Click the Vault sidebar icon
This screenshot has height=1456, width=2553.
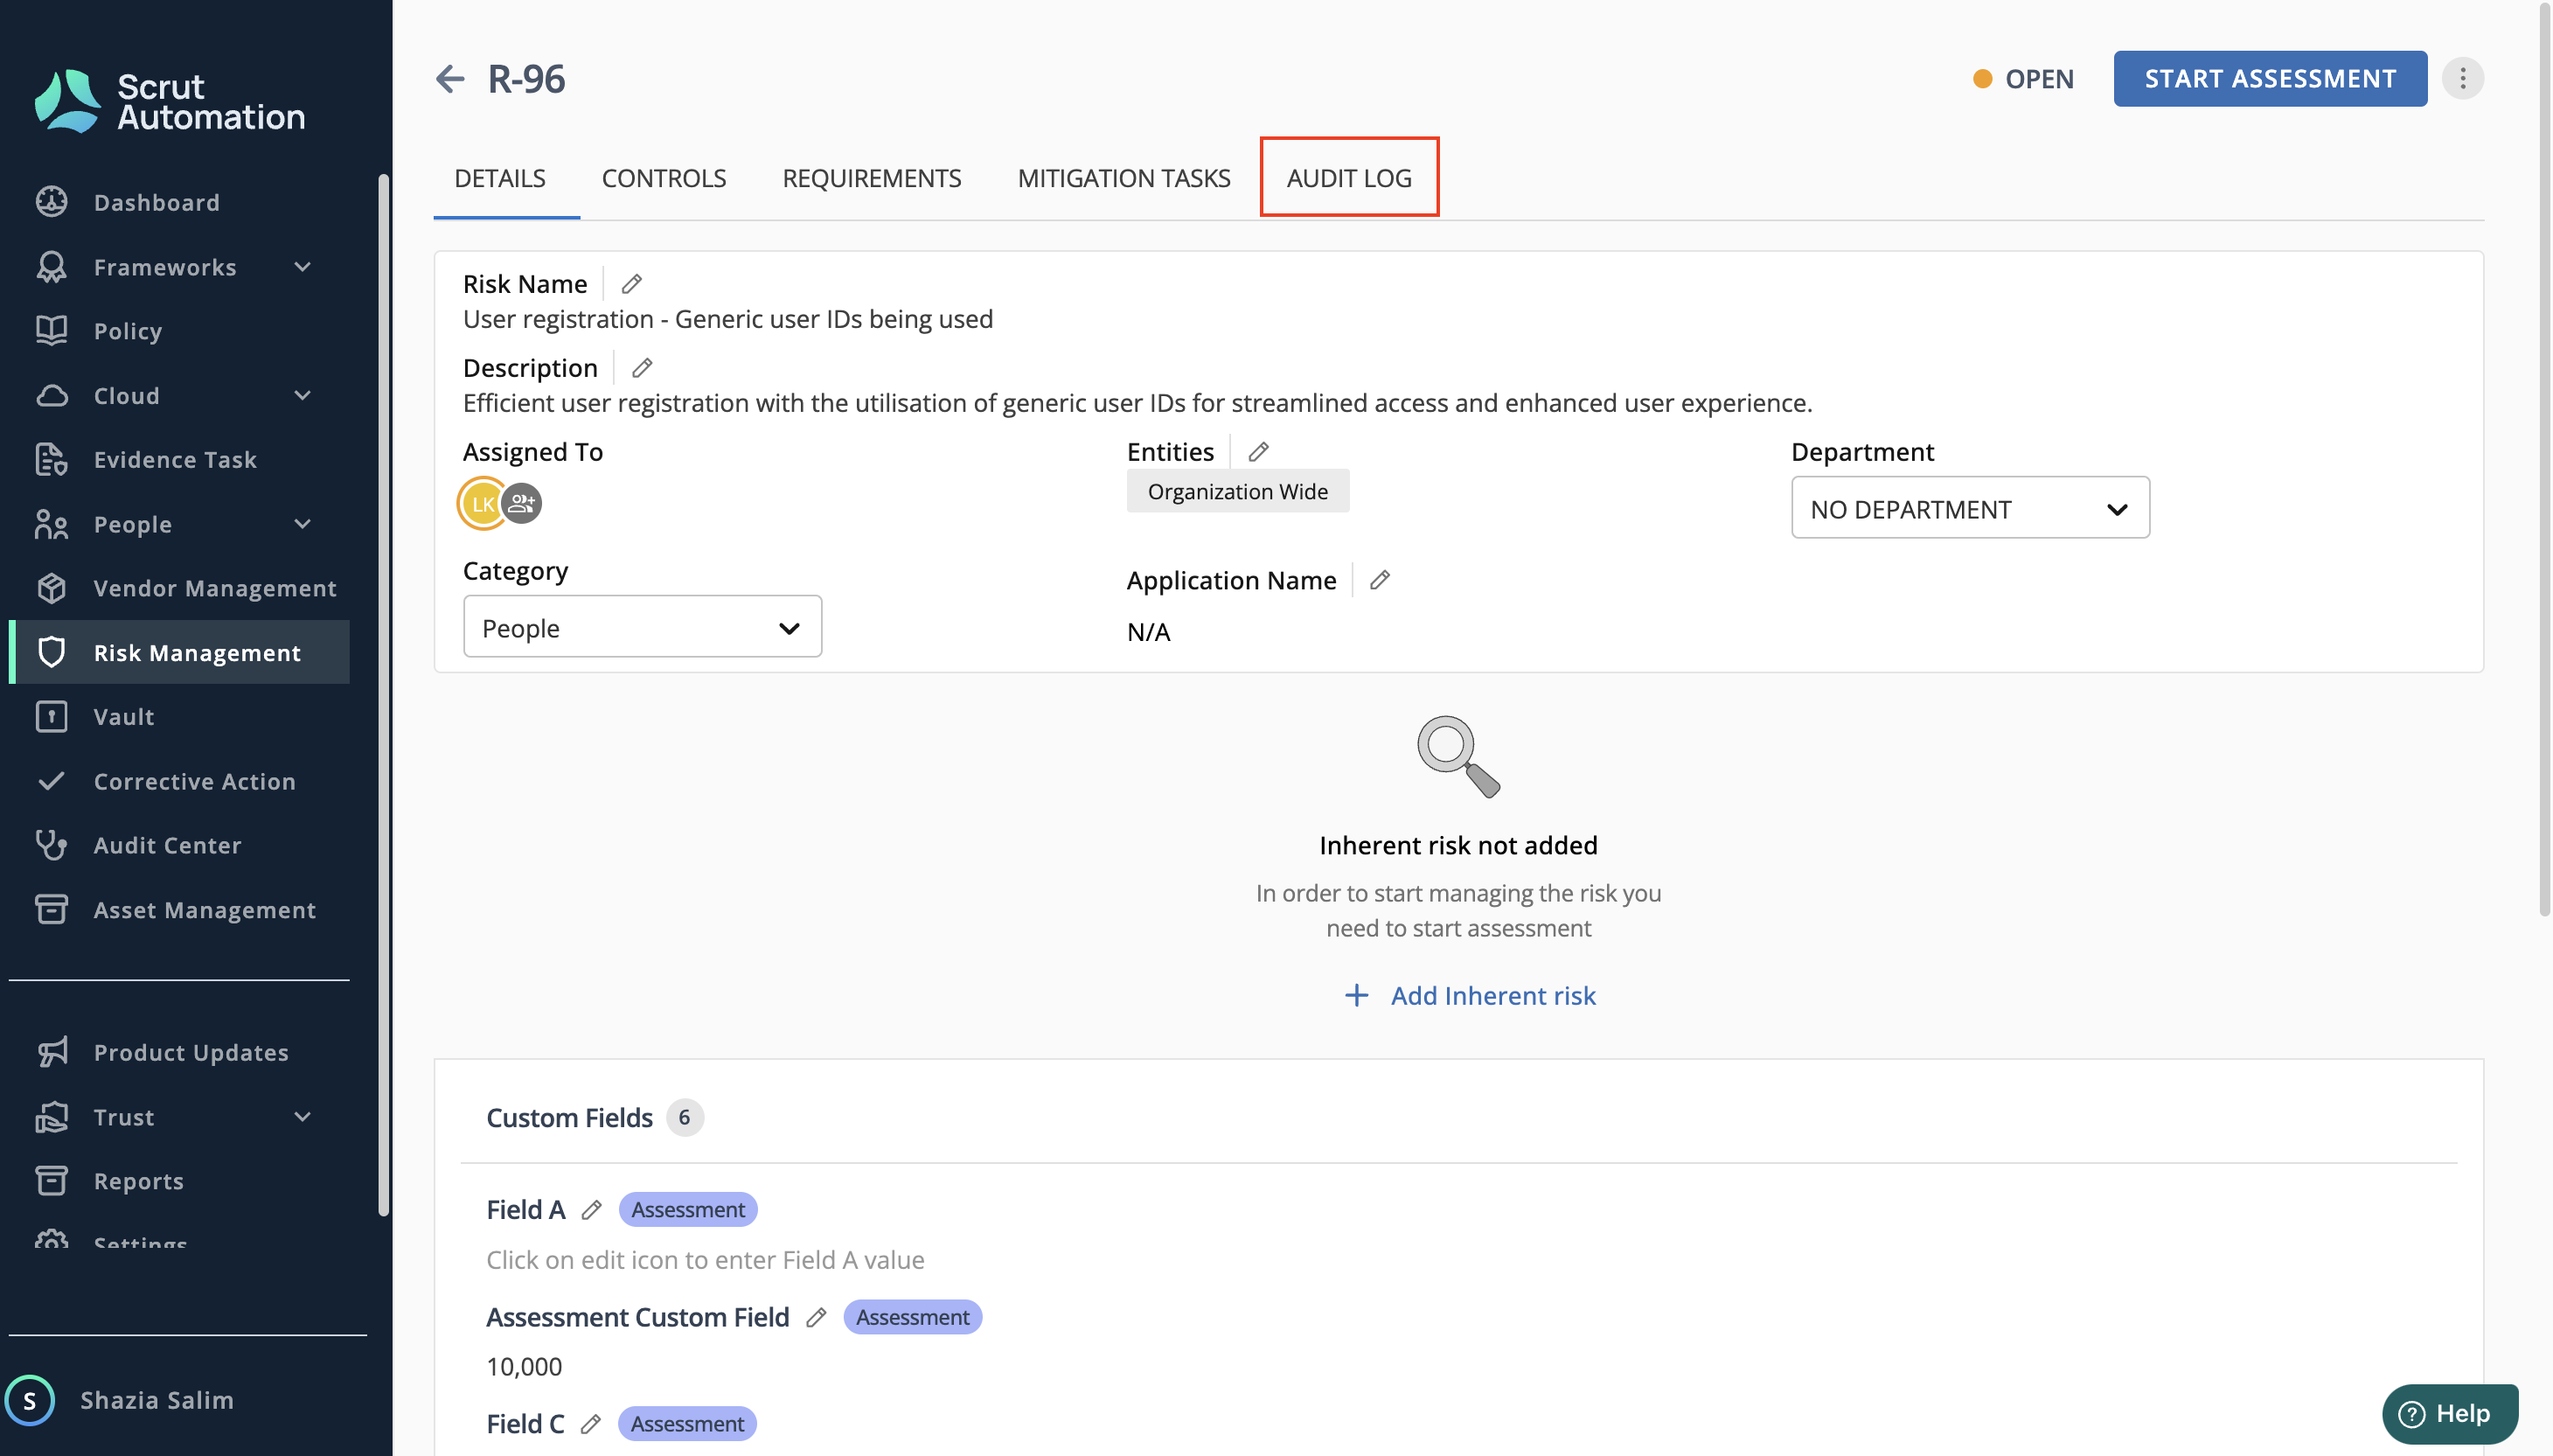click(x=52, y=716)
